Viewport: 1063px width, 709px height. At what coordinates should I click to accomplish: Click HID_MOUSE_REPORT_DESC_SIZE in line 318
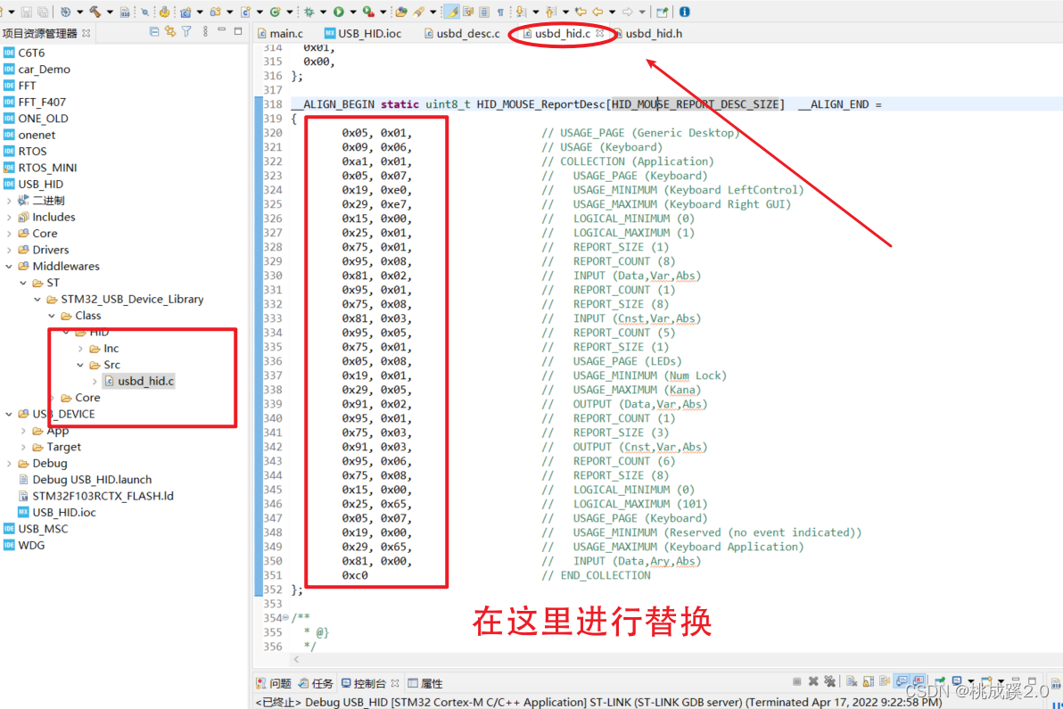tap(695, 104)
